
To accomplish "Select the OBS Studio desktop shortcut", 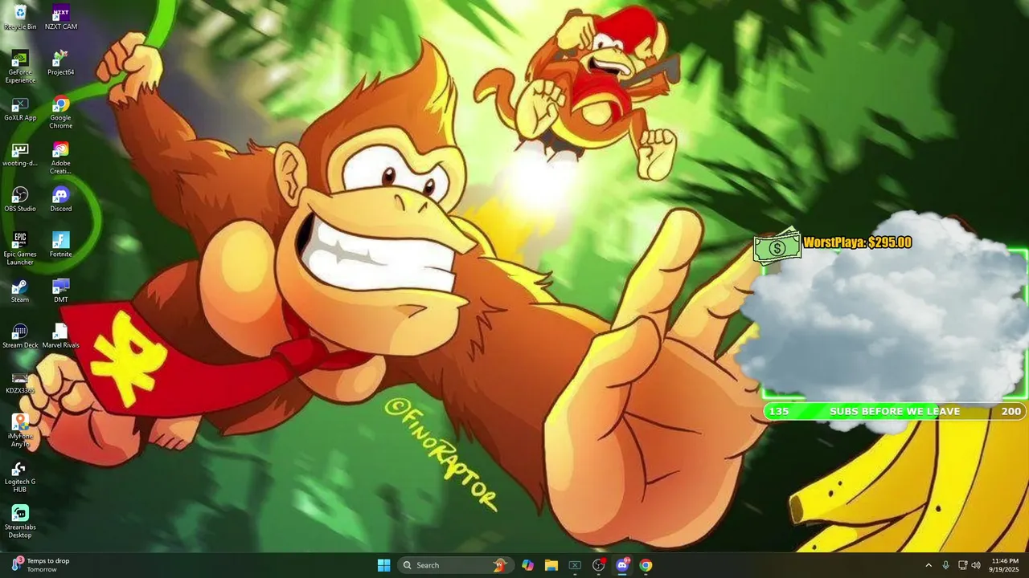I will tap(20, 200).
